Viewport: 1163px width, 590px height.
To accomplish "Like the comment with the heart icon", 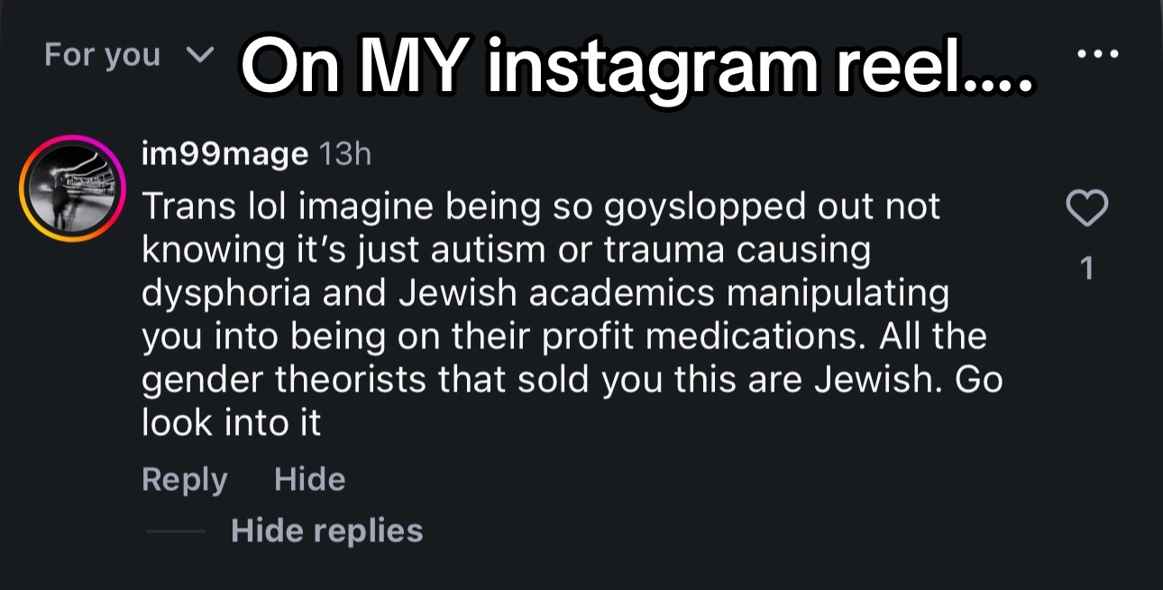I will (1086, 209).
